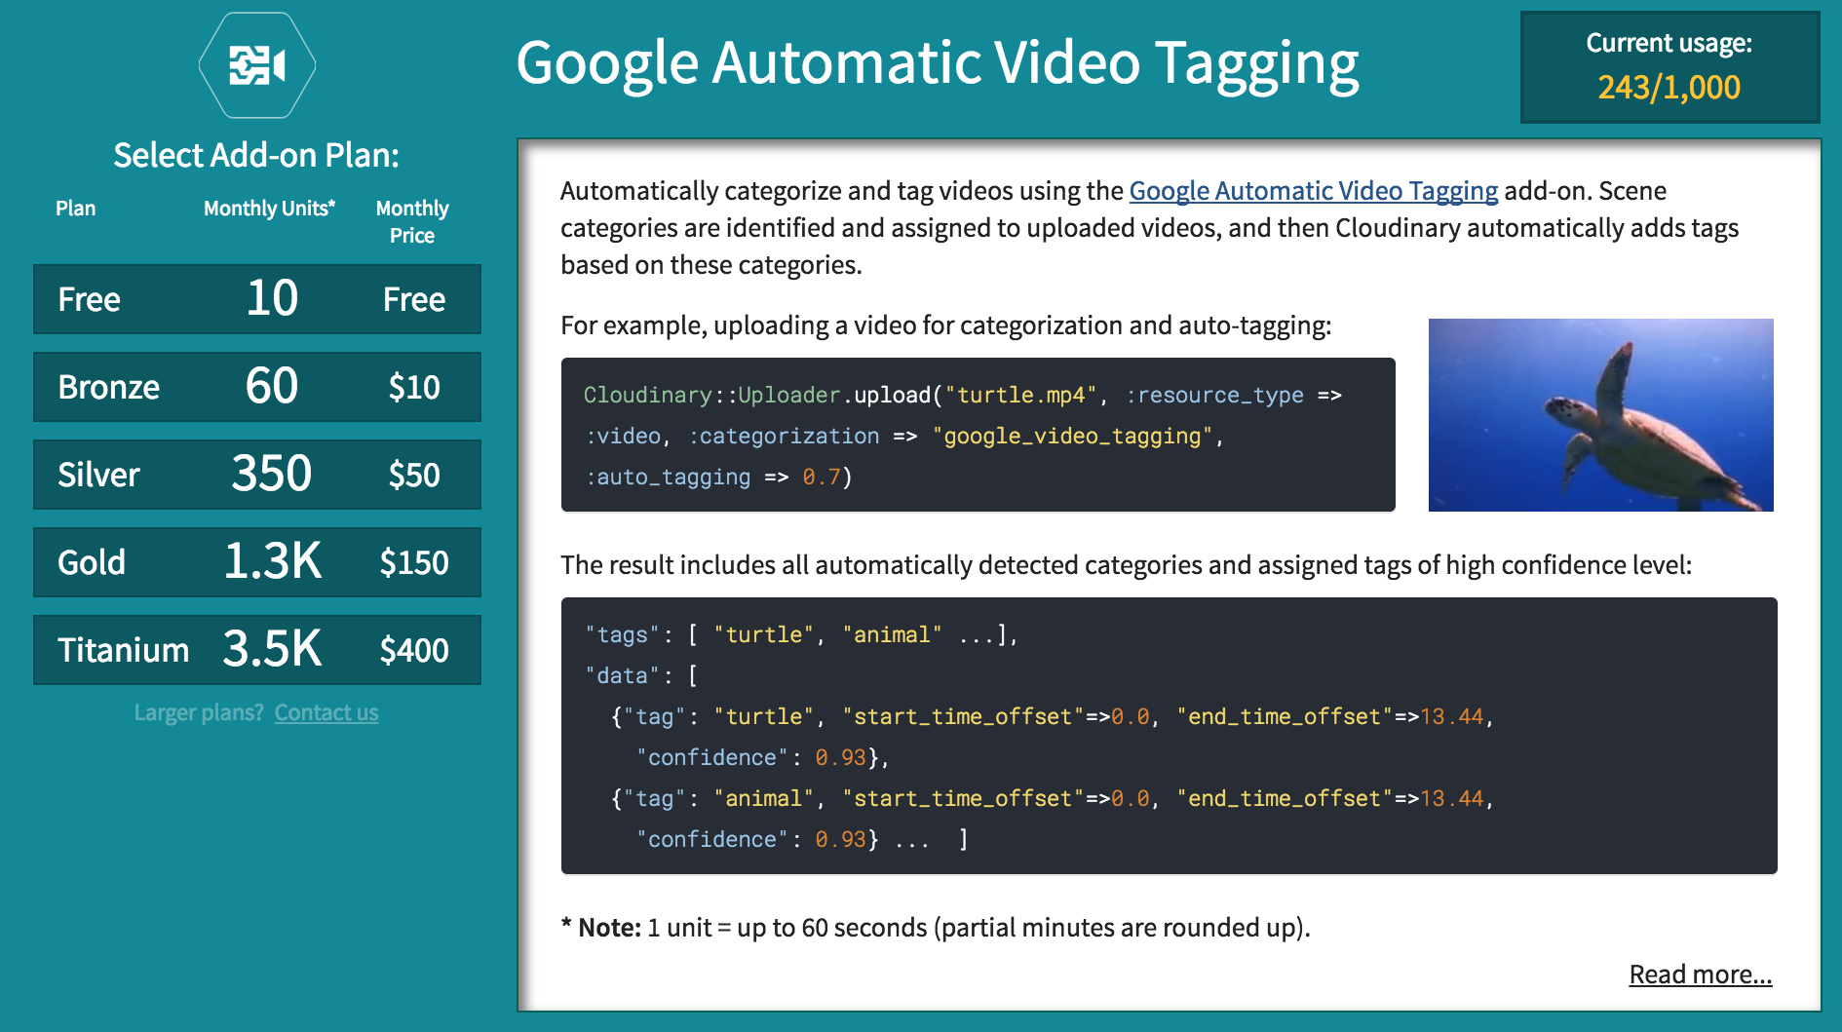Click 'The result includes all automatically' sentence

pyautogui.click(x=1126, y=564)
